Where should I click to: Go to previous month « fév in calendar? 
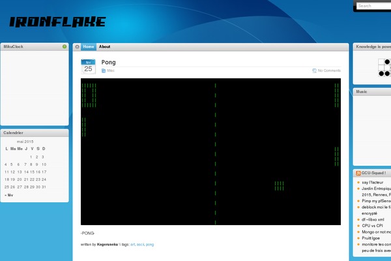(8, 195)
